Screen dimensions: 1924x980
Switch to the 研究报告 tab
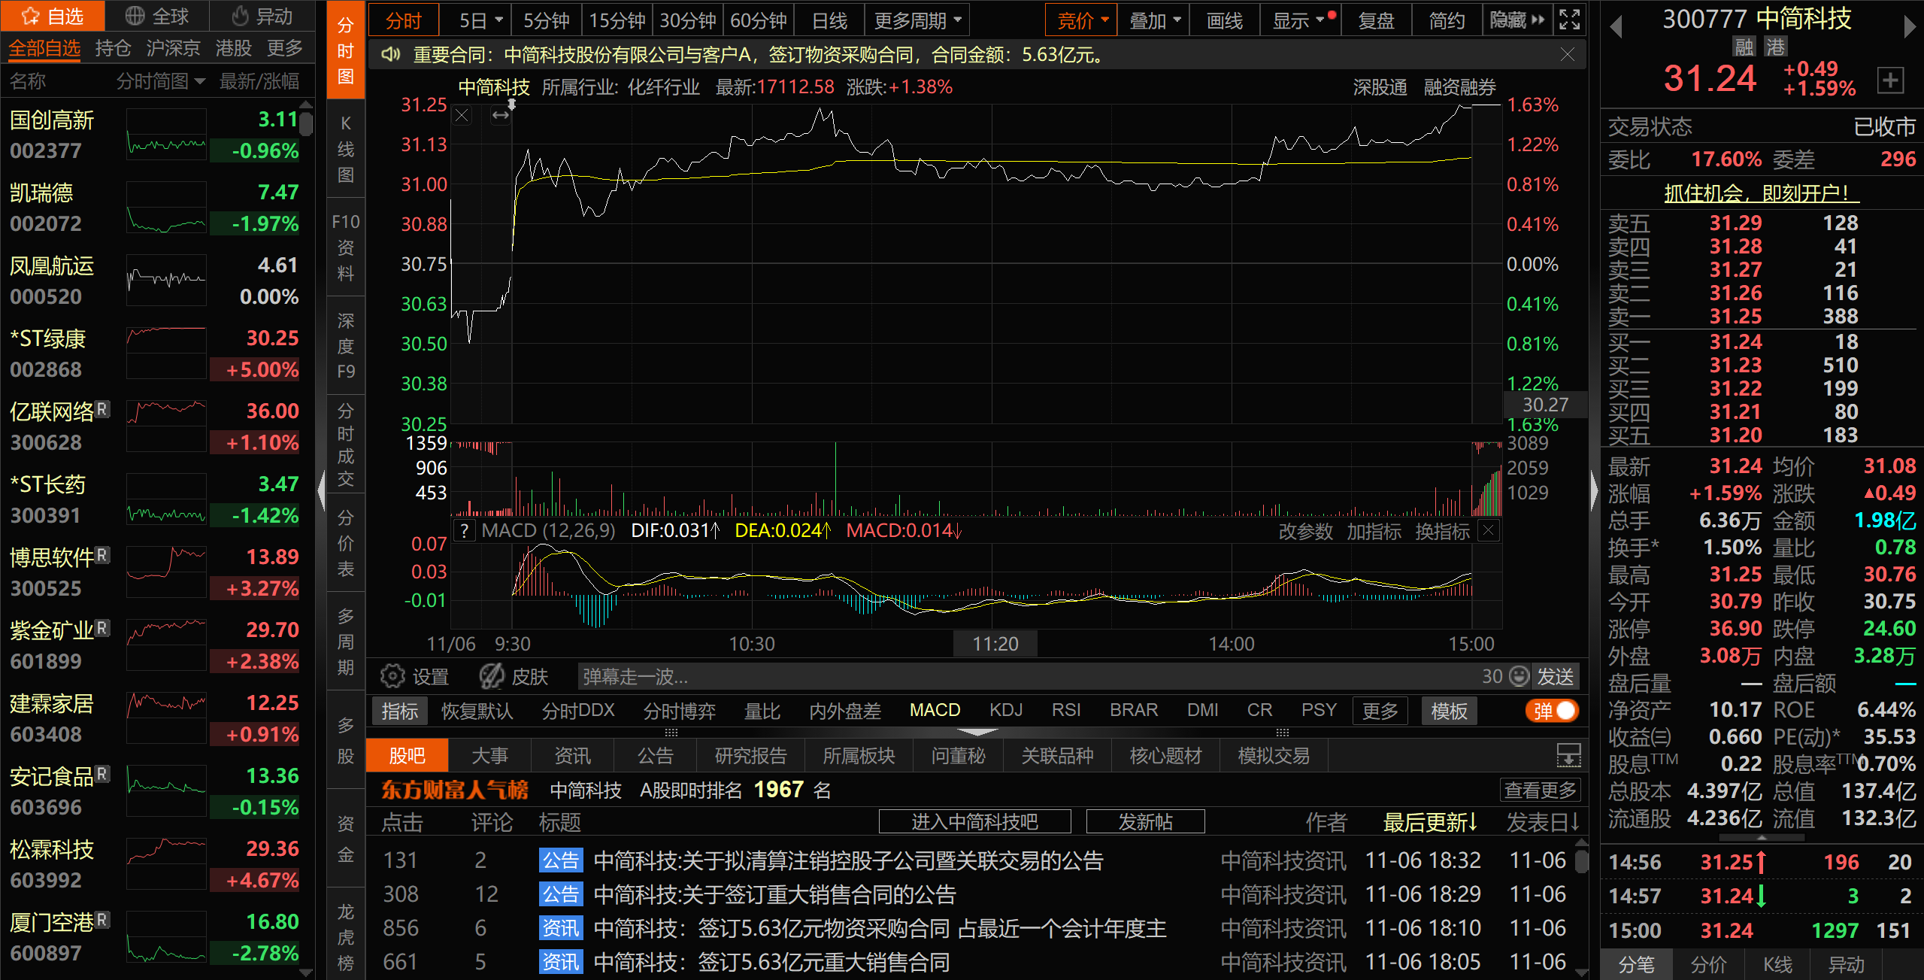[x=750, y=755]
